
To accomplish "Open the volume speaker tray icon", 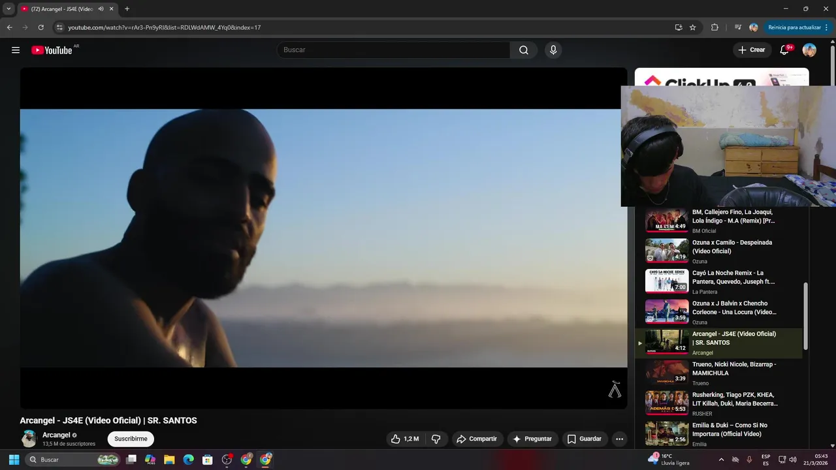I will click(x=793, y=460).
